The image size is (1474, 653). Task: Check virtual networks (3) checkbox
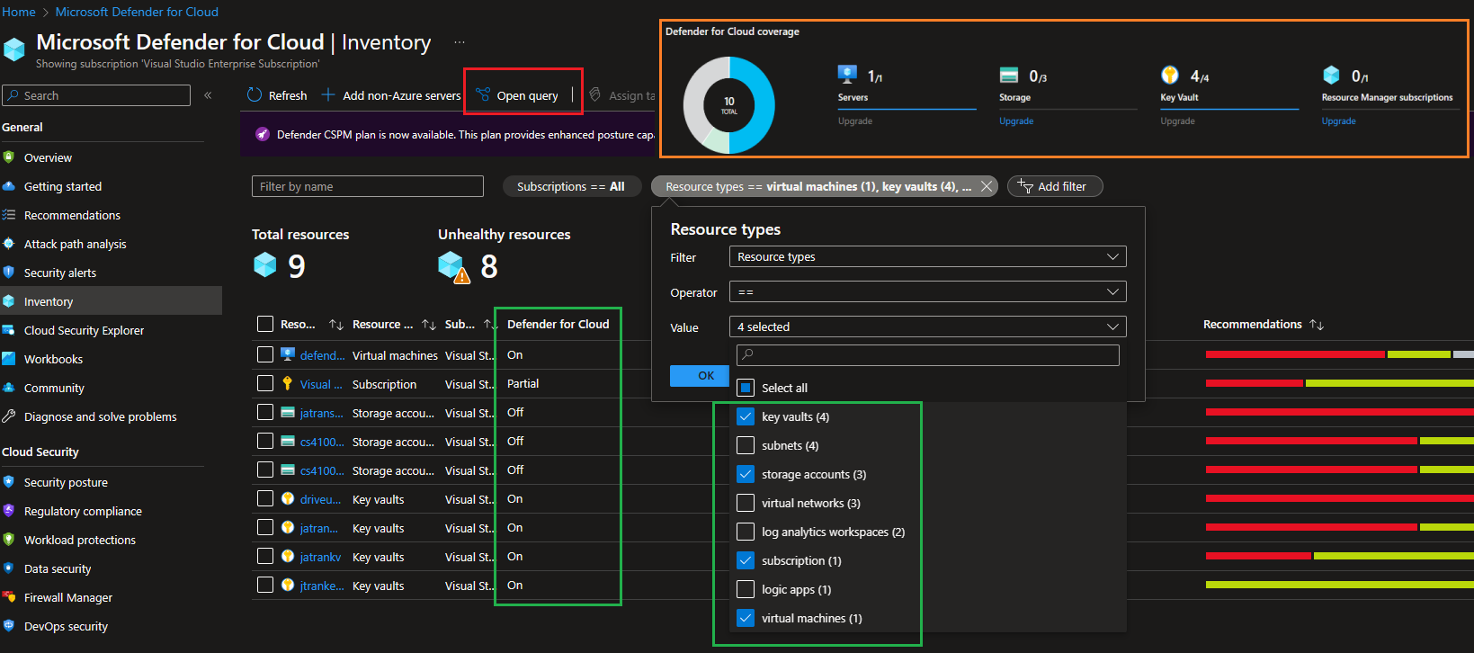pos(746,503)
